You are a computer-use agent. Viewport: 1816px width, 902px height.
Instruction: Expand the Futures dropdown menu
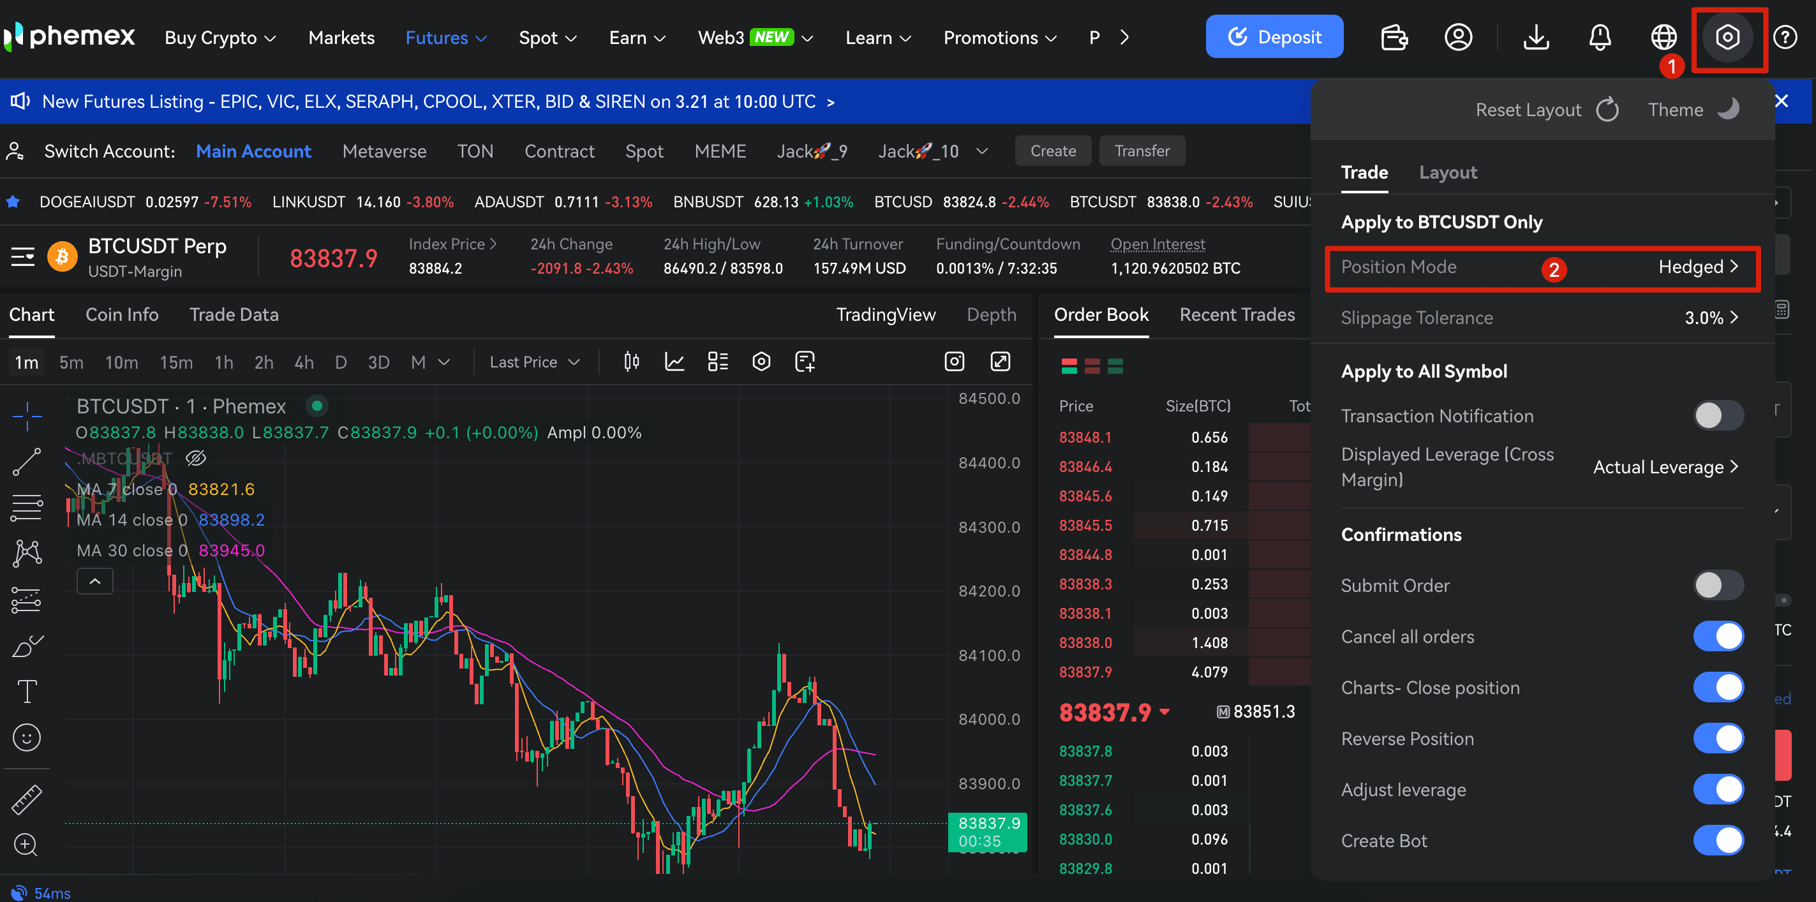click(446, 38)
